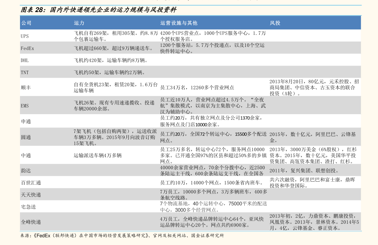Click the '宅急送' company cell
The width and height of the screenshot is (378, 245).
pos(28,207)
